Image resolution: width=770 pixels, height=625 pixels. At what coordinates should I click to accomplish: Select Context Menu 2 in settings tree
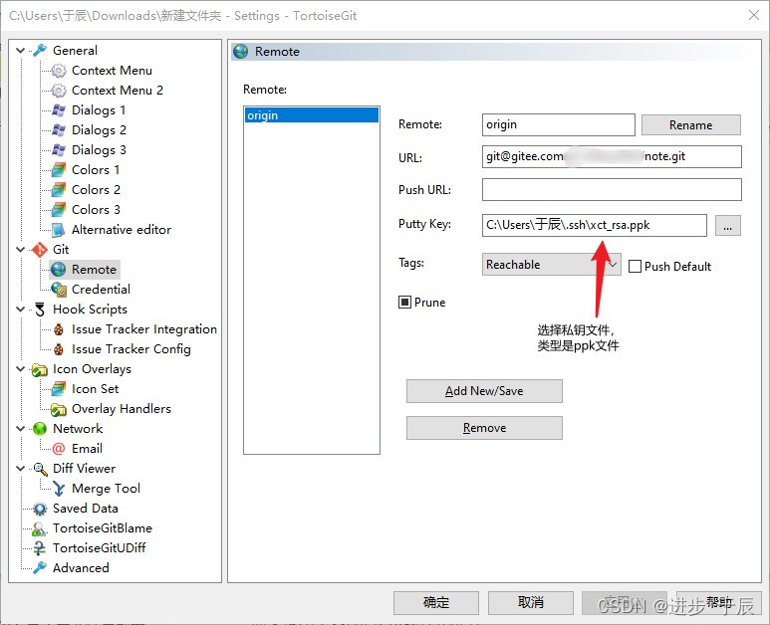[118, 91]
